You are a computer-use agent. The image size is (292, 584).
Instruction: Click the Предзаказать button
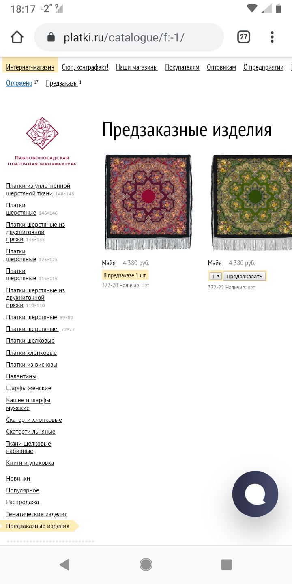click(x=244, y=276)
